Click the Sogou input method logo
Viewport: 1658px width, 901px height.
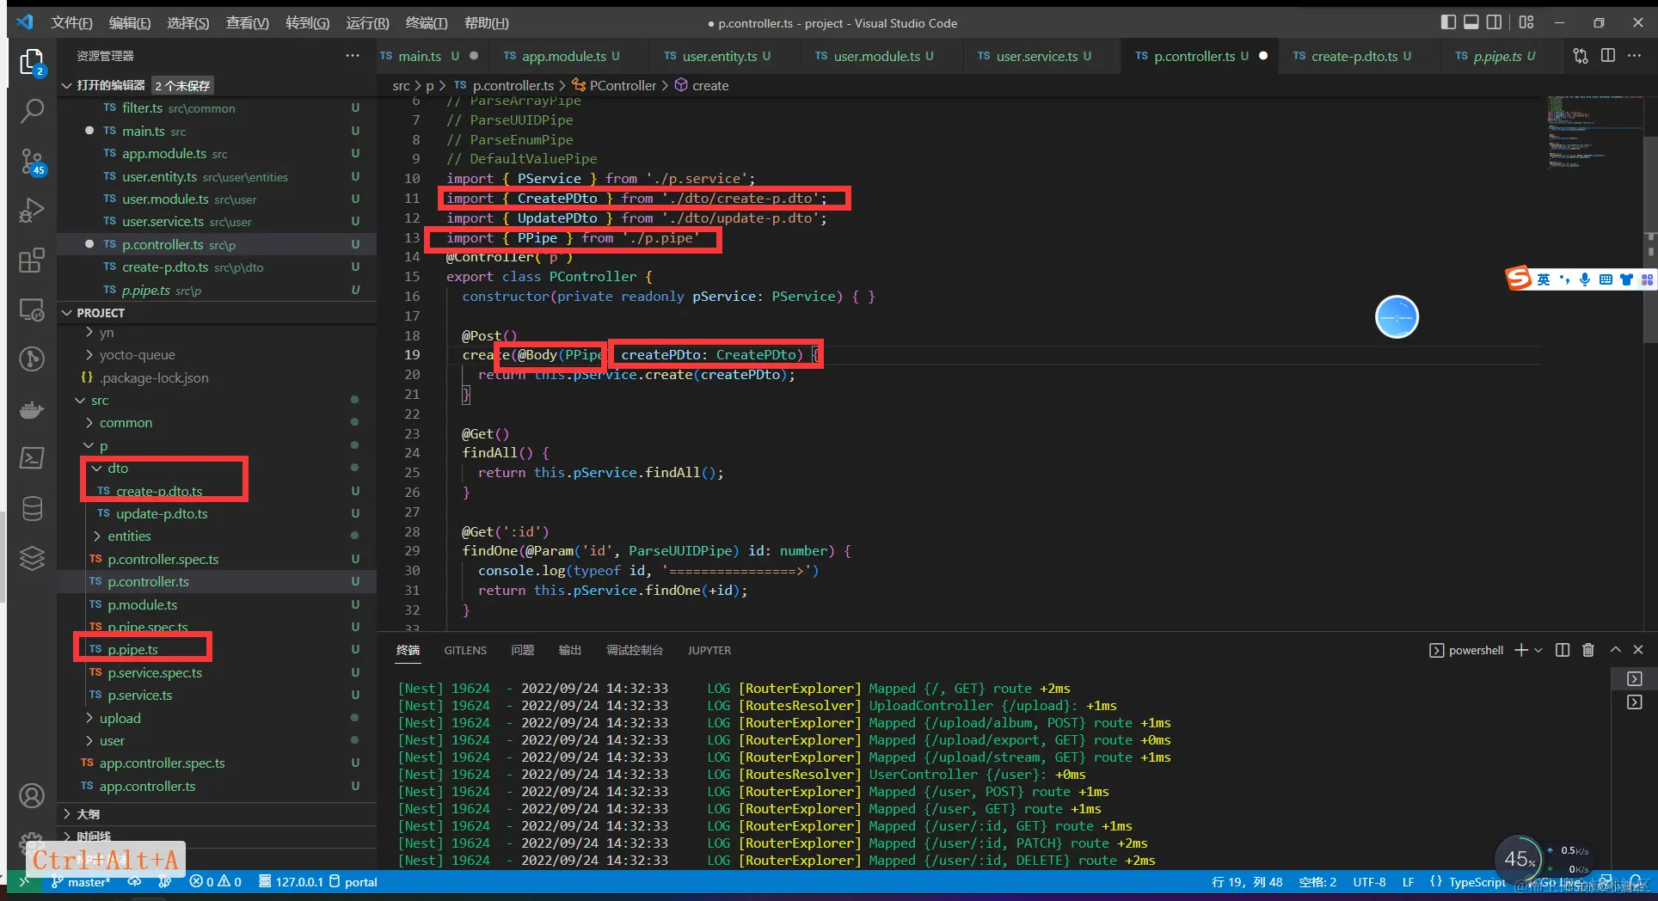tap(1519, 279)
